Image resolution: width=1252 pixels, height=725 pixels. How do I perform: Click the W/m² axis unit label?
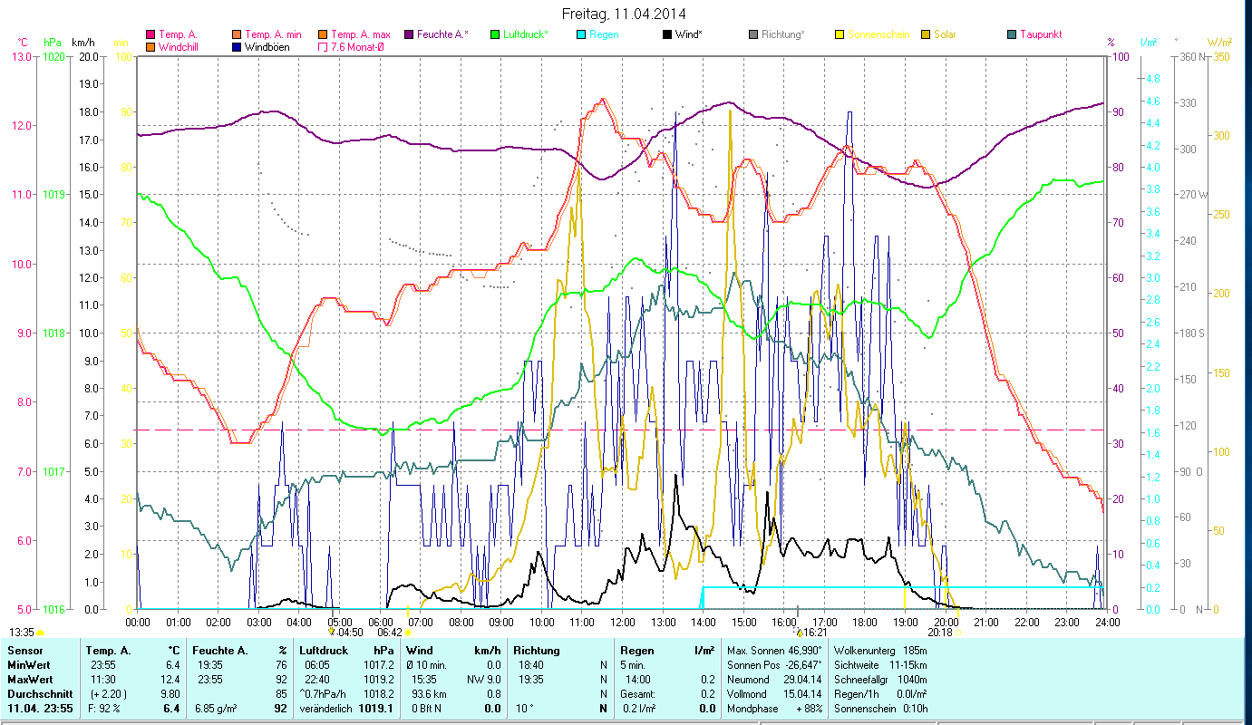(1218, 42)
